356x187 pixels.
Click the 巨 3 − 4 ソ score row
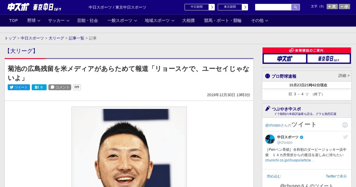pos(306,94)
